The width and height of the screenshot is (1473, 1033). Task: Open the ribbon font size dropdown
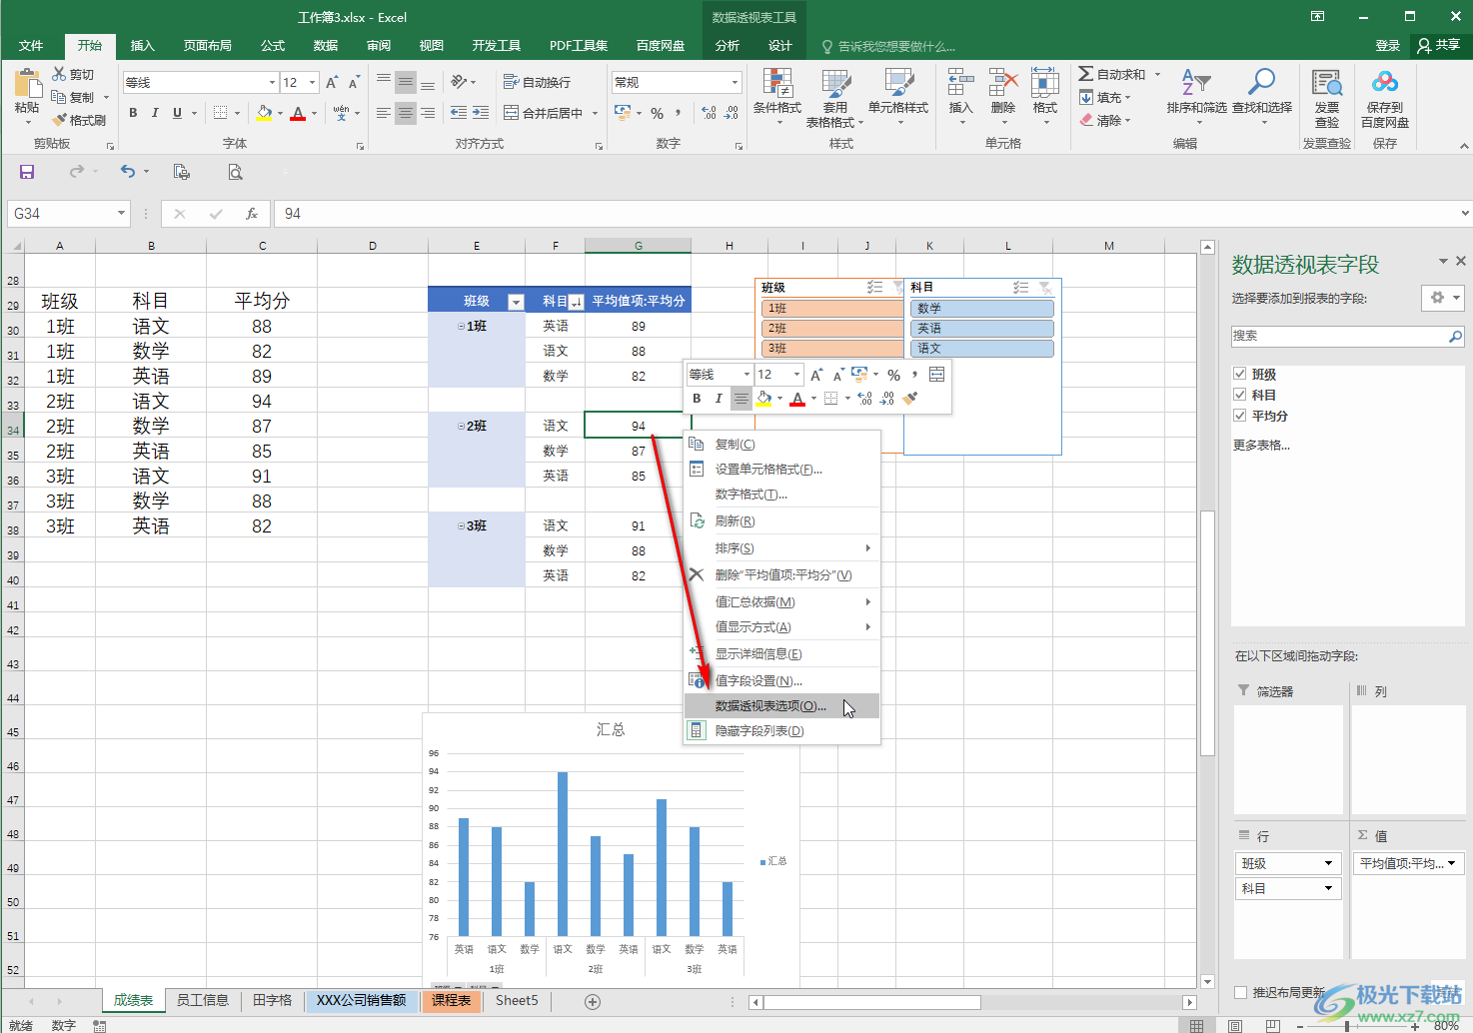[x=313, y=82]
